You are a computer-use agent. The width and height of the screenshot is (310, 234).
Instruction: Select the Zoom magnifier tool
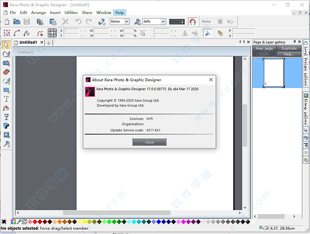coord(7,144)
